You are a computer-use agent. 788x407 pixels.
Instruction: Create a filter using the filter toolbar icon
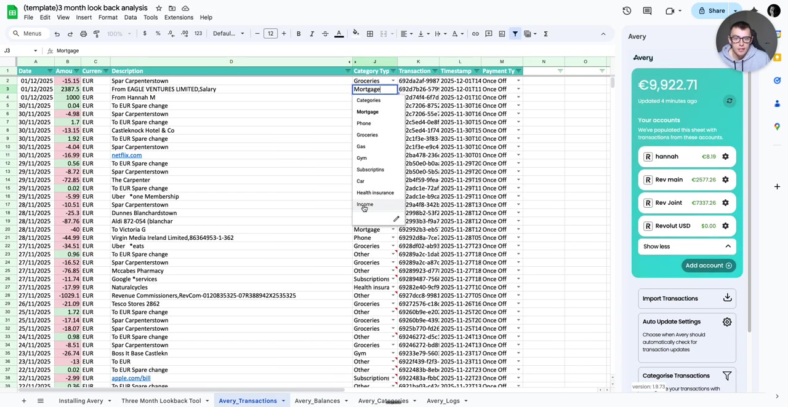tap(515, 33)
